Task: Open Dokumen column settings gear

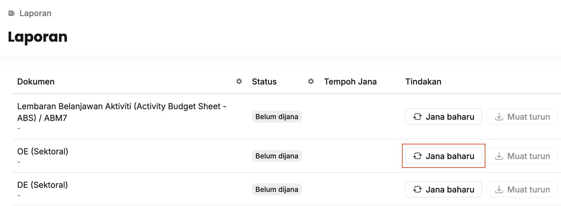Action: coord(239,81)
